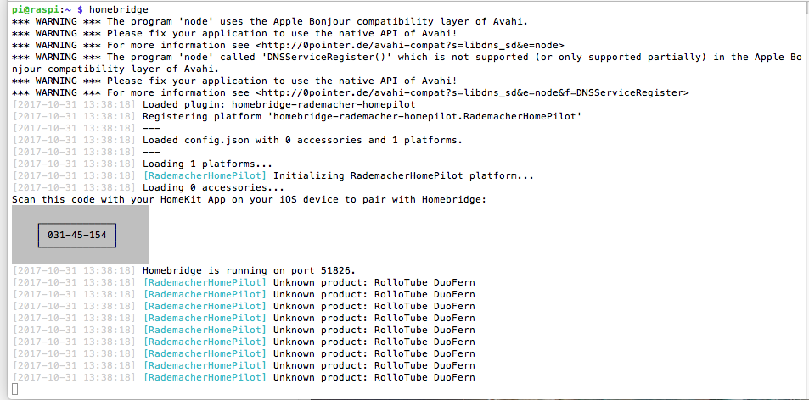Click the timestamp beside 'Loaded plugin' line
The width and height of the screenshot is (809, 400).
(x=74, y=104)
